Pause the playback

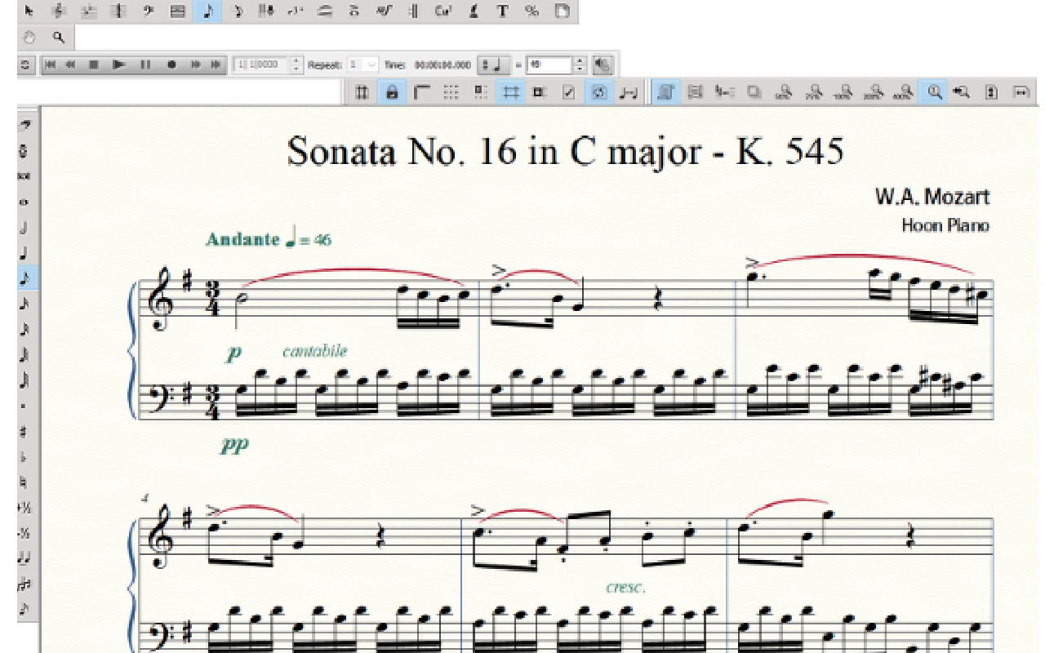tap(145, 64)
